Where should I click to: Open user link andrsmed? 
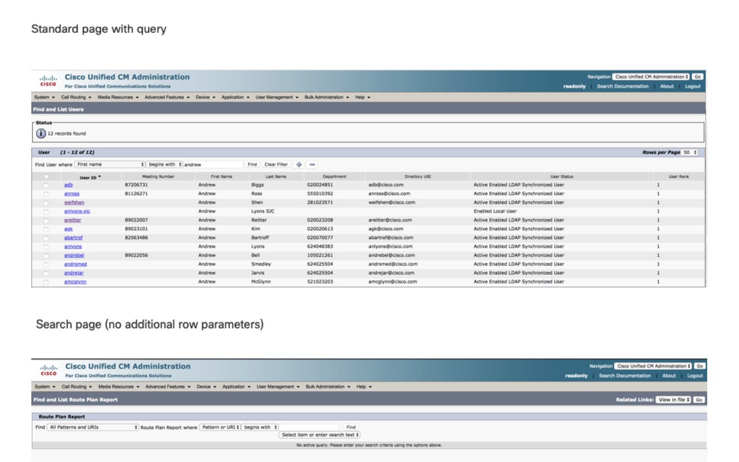click(x=75, y=264)
